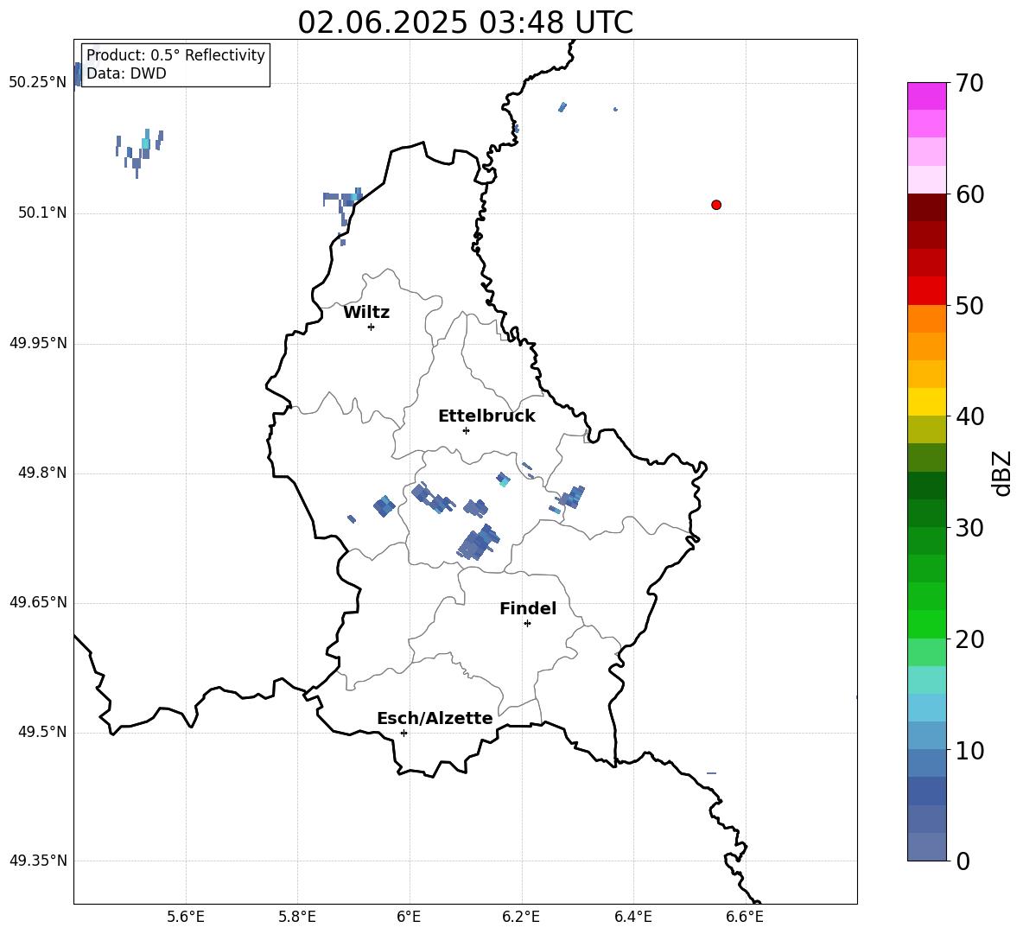Click the 49.8°N latitude label
1023x934 pixels.
[42, 473]
